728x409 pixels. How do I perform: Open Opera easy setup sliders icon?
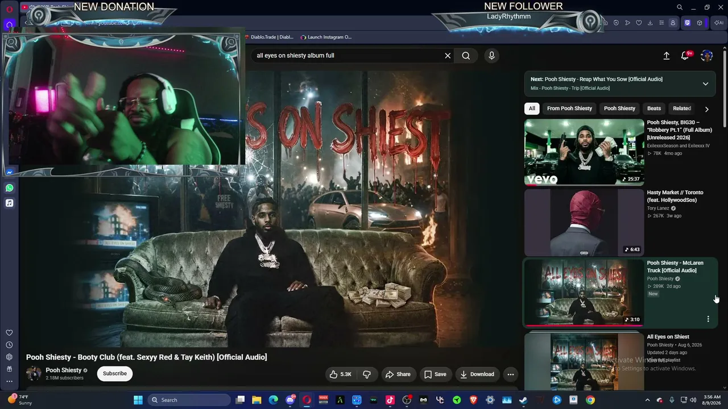pyautogui.click(x=661, y=23)
